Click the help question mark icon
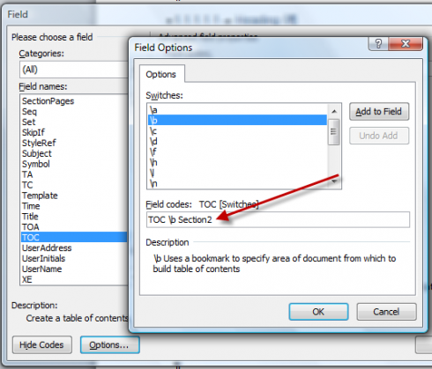This screenshot has height=369, width=432. [378, 44]
